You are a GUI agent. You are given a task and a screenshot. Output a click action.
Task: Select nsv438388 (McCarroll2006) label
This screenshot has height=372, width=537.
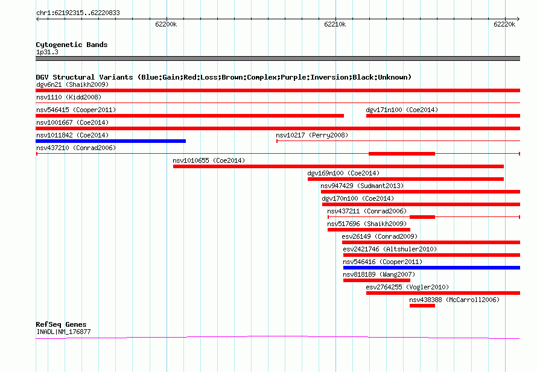454,300
